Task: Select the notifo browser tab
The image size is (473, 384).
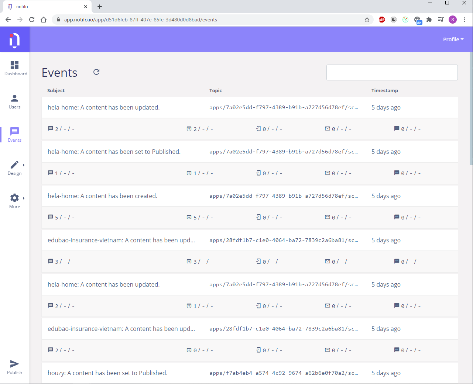Action: (47, 7)
